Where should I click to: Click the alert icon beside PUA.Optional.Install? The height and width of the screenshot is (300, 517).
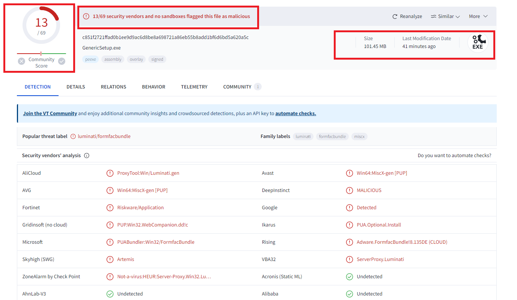pyautogui.click(x=350, y=225)
